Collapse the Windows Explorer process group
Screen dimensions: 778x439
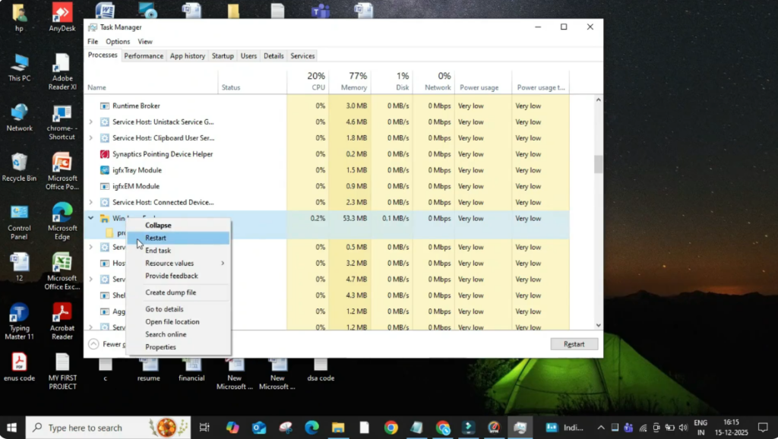click(x=158, y=224)
